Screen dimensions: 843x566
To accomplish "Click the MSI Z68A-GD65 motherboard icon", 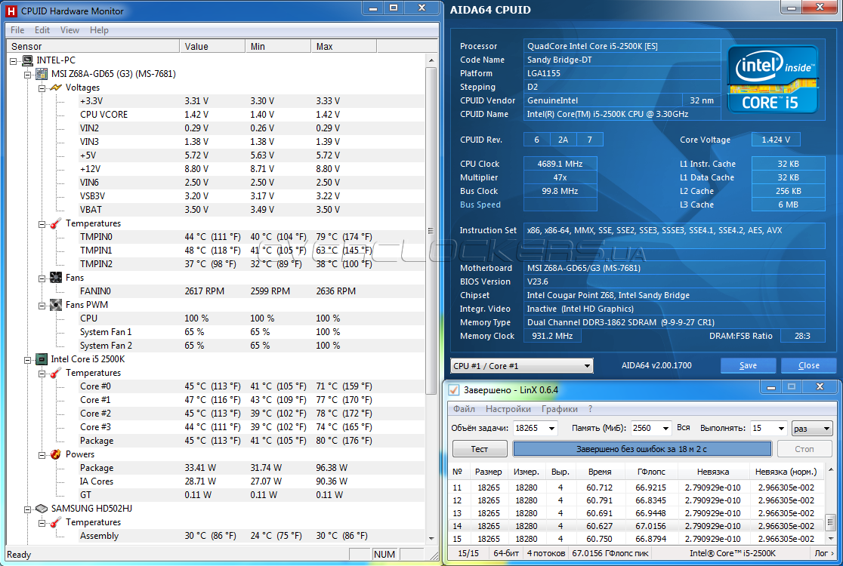I will 42,73.
